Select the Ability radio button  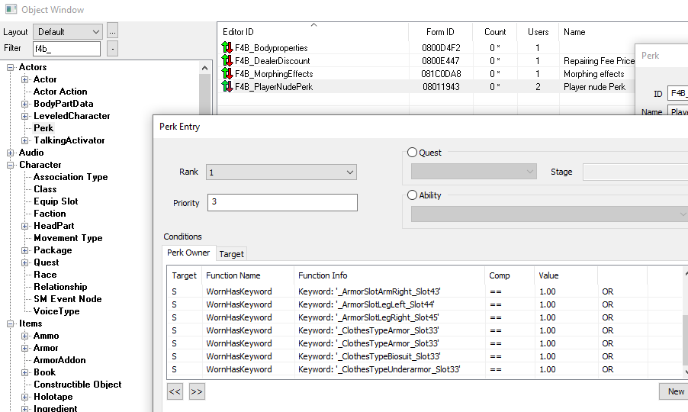point(412,195)
